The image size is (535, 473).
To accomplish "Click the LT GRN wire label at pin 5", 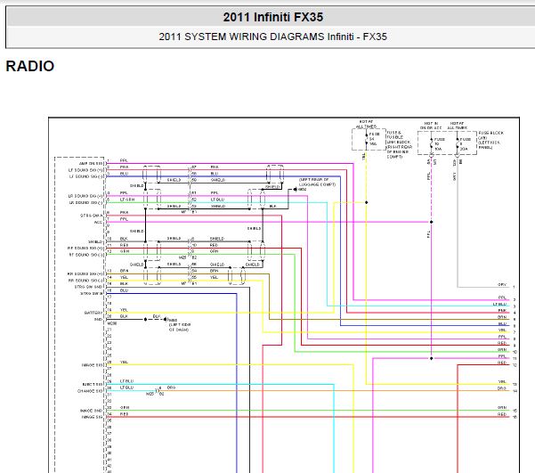I will pos(127,200).
